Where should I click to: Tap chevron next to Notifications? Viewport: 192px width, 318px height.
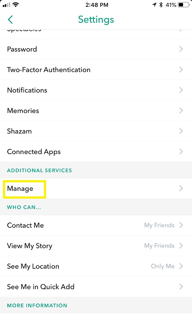click(x=181, y=90)
